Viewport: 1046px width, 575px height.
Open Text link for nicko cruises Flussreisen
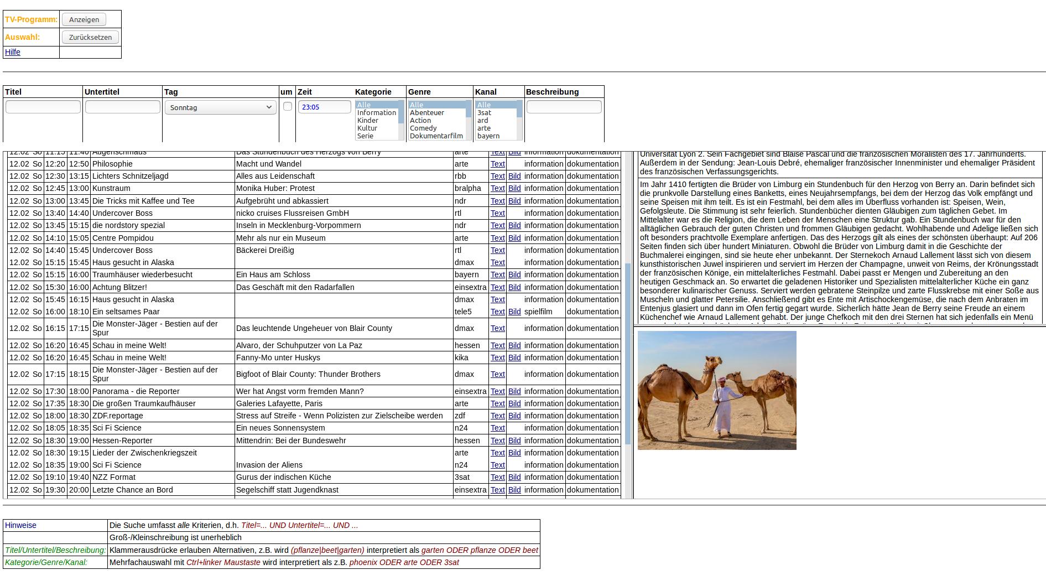497,213
